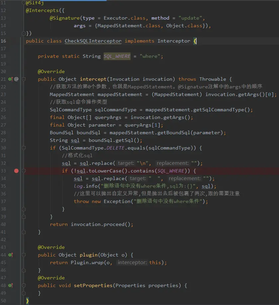Click MappedStatement.class in the args

[129, 26]
